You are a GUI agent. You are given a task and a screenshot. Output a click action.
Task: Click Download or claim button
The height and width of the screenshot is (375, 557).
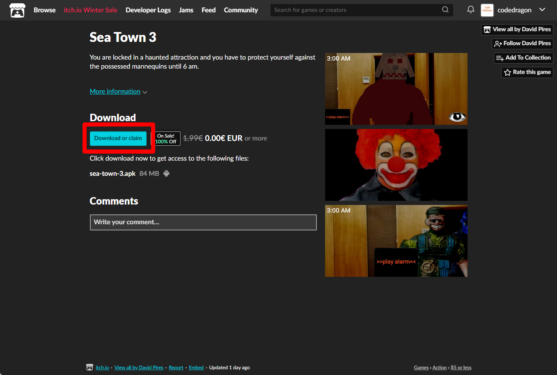click(118, 138)
